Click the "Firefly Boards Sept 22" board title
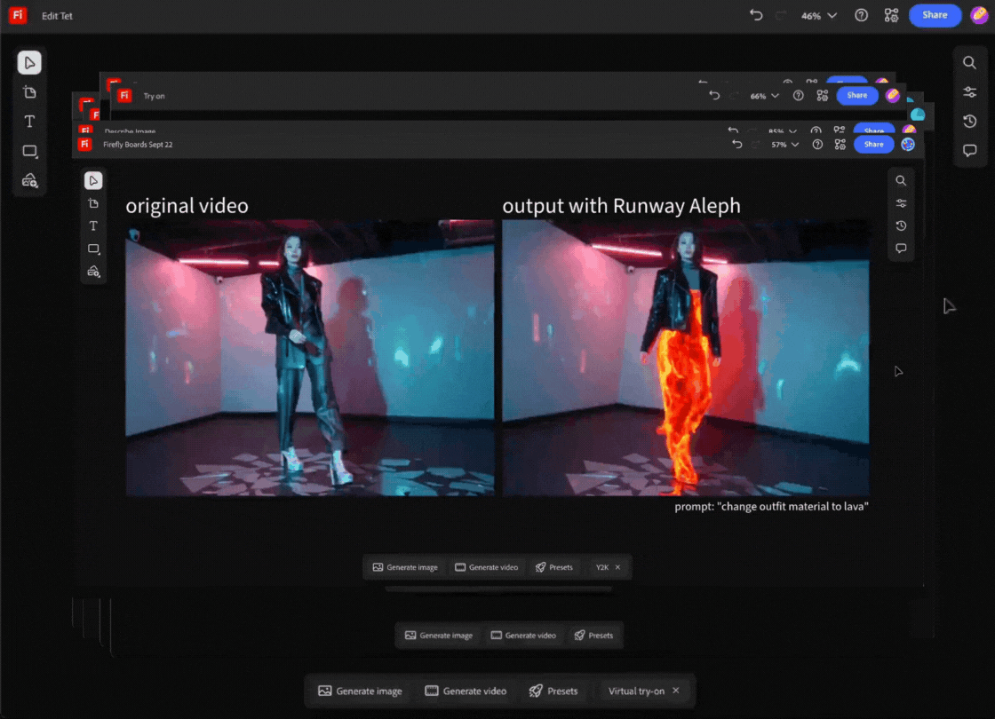Viewport: 995px width, 719px height. point(138,145)
